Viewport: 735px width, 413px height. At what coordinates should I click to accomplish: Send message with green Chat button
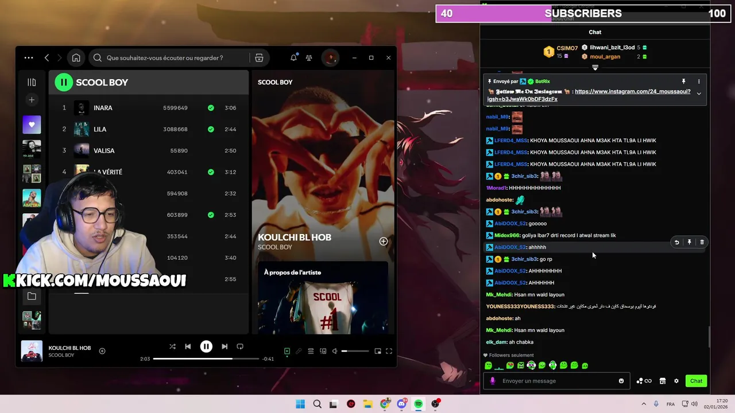(696, 381)
